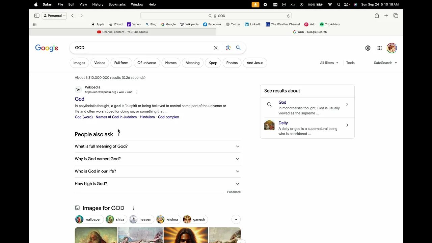Open the History menu
The image size is (432, 243).
pos(98,4)
